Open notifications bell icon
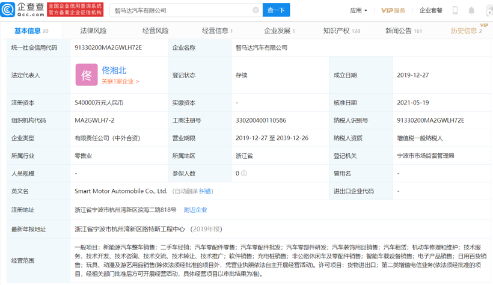Image resolution: width=493 pixels, height=285 pixels. 471,10
